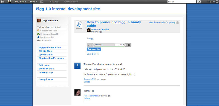
Task: Click the Syndicate OpenDD icon
Action: click(x=38, y=34)
